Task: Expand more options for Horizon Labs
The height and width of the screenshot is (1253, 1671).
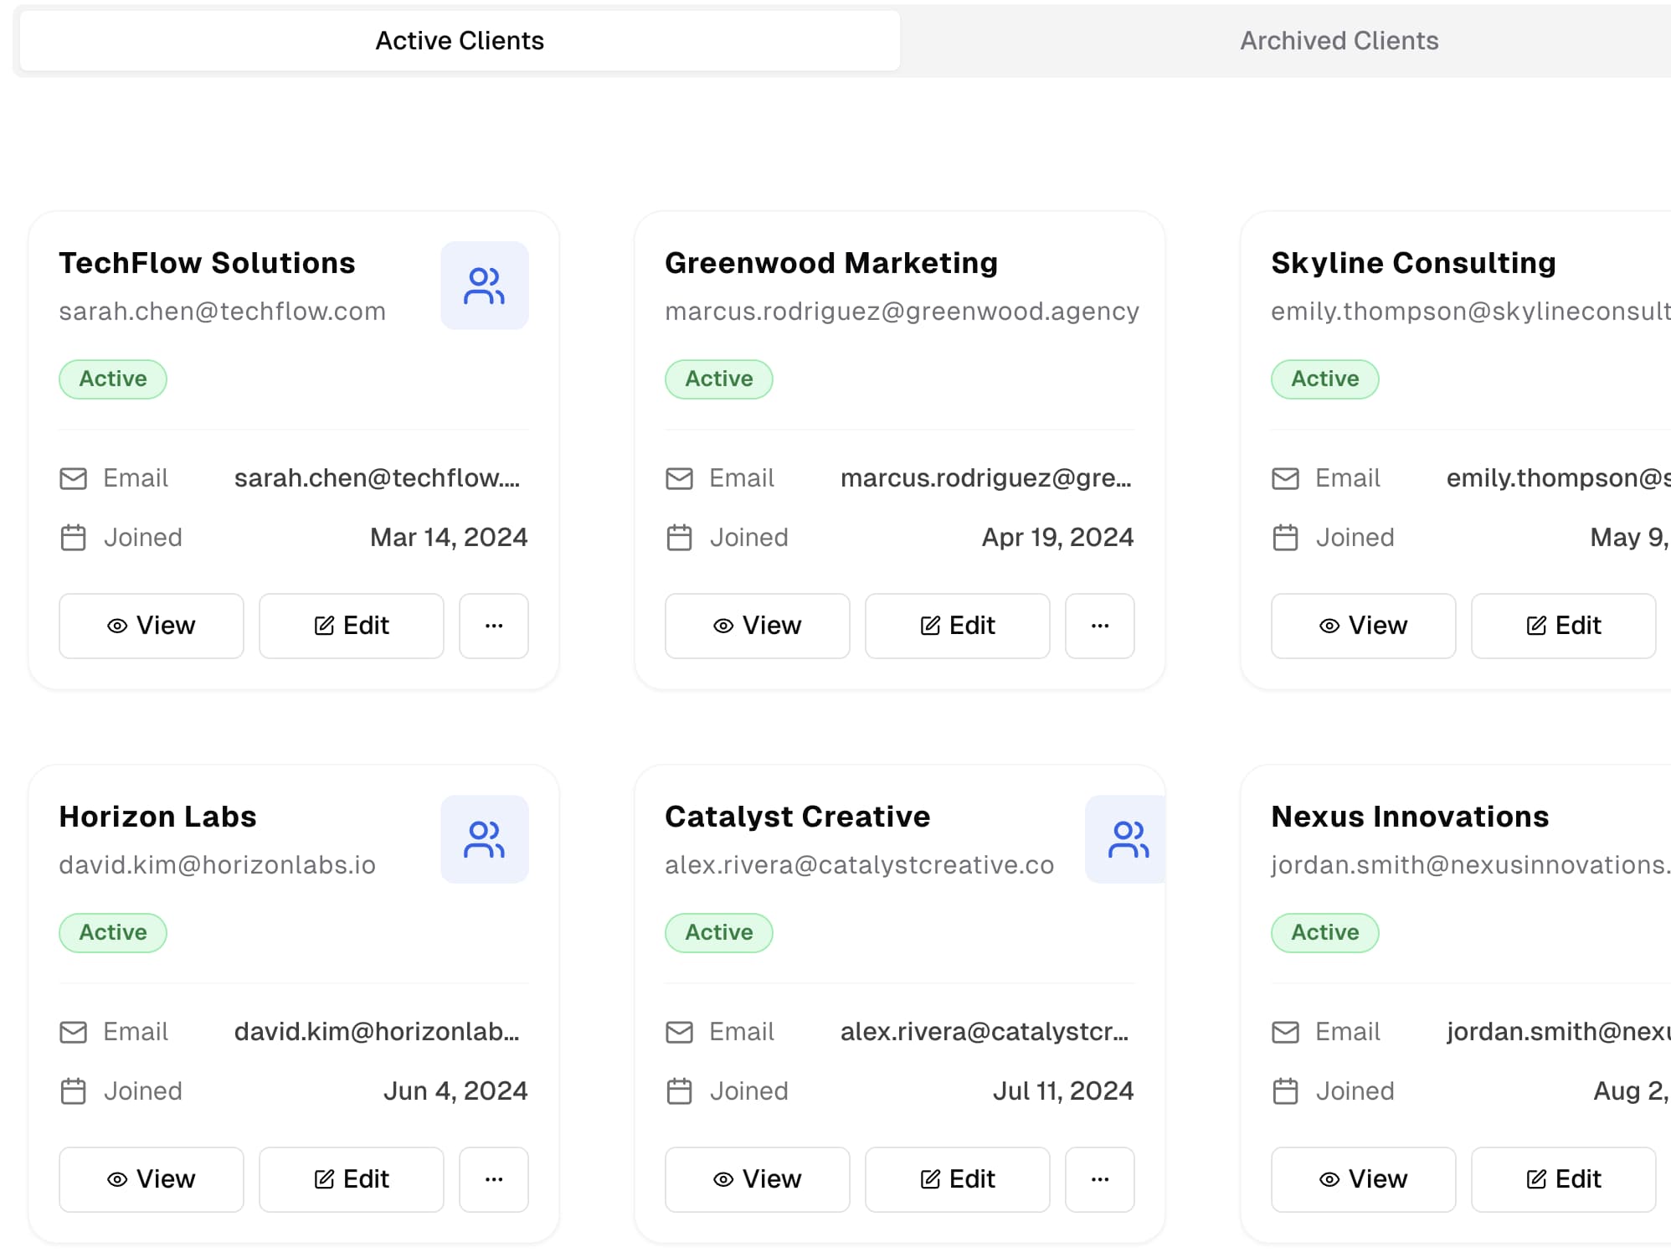Action: coord(494,1179)
